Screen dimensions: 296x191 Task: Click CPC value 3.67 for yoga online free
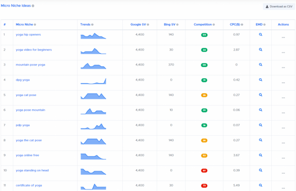(x=236, y=155)
